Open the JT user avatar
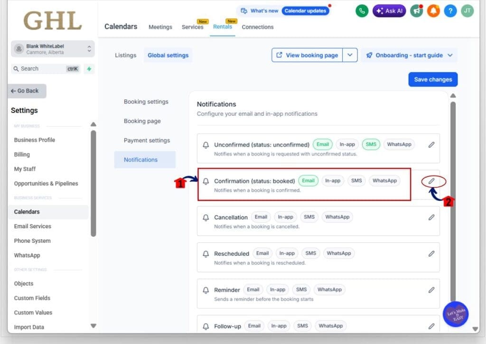This screenshot has width=486, height=344. [467, 11]
